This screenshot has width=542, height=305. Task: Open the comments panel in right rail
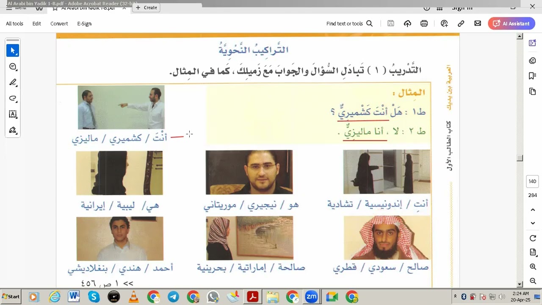[x=533, y=61]
